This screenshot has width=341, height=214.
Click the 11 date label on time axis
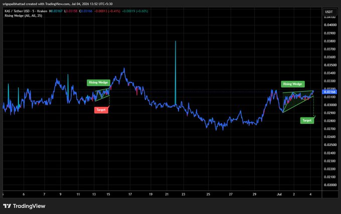pyautogui.click(x=78, y=194)
